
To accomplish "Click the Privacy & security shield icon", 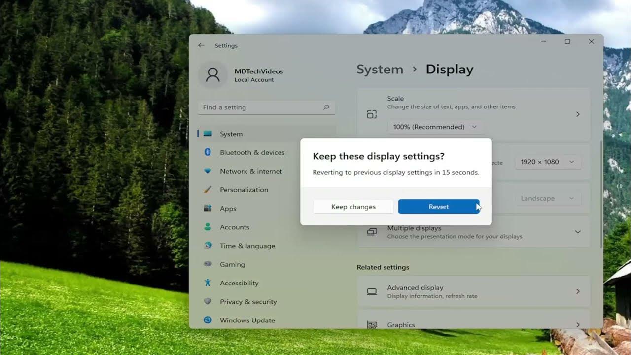I will [208, 301].
